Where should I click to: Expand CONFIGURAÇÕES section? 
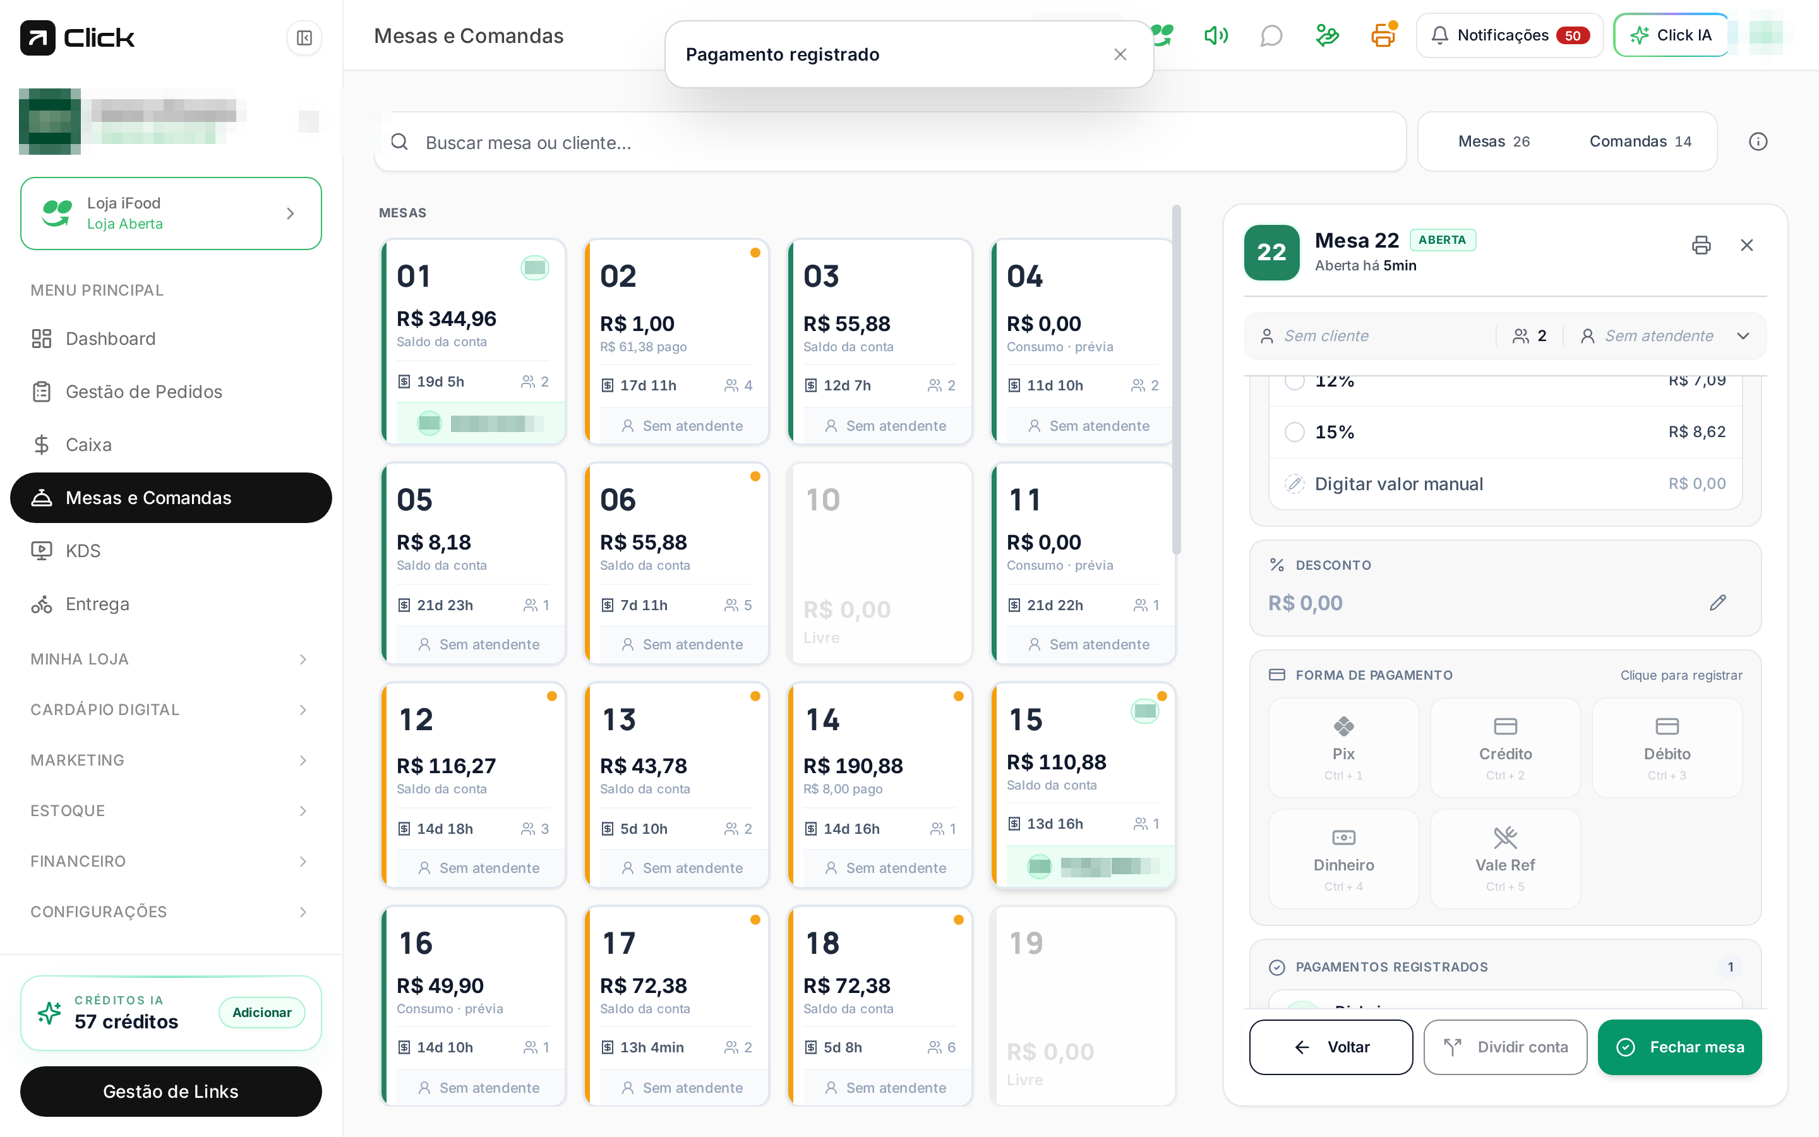pyautogui.click(x=171, y=911)
